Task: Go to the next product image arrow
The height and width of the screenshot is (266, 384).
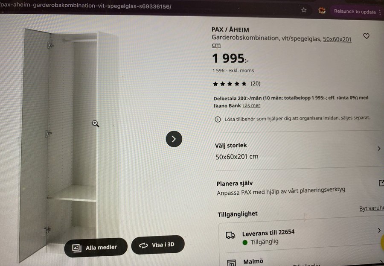Action: 174,139
